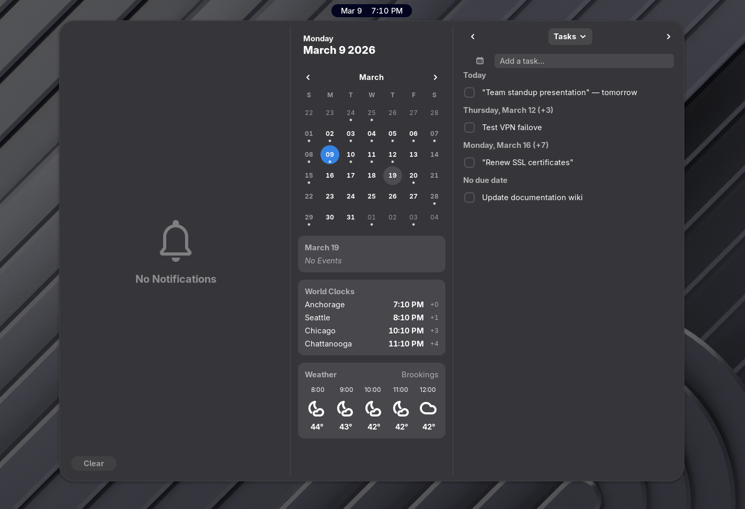Click the 8:00 weather forecast icon
The image size is (745, 509).
pyautogui.click(x=316, y=408)
